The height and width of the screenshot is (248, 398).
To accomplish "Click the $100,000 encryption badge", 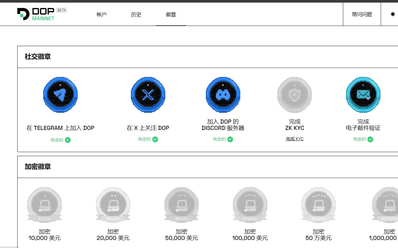I will 250,205.
